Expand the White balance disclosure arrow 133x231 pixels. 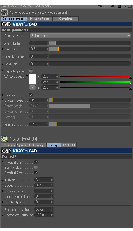point(27,76)
